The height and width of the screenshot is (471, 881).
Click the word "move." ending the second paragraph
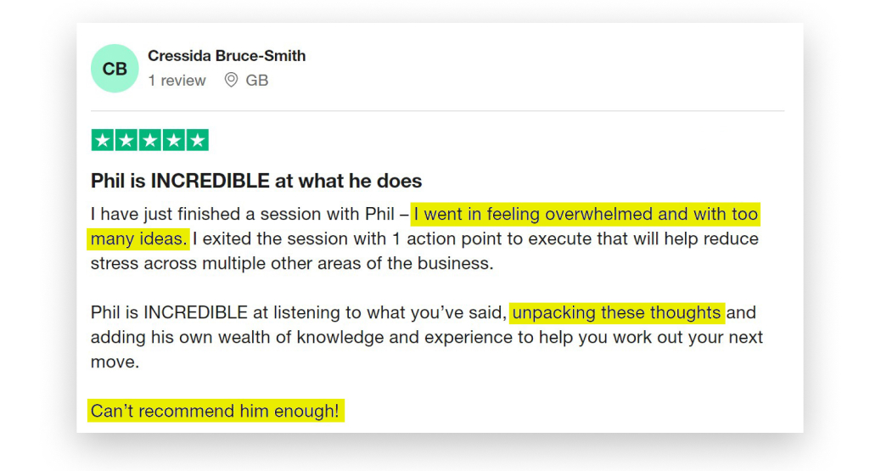[113, 362]
